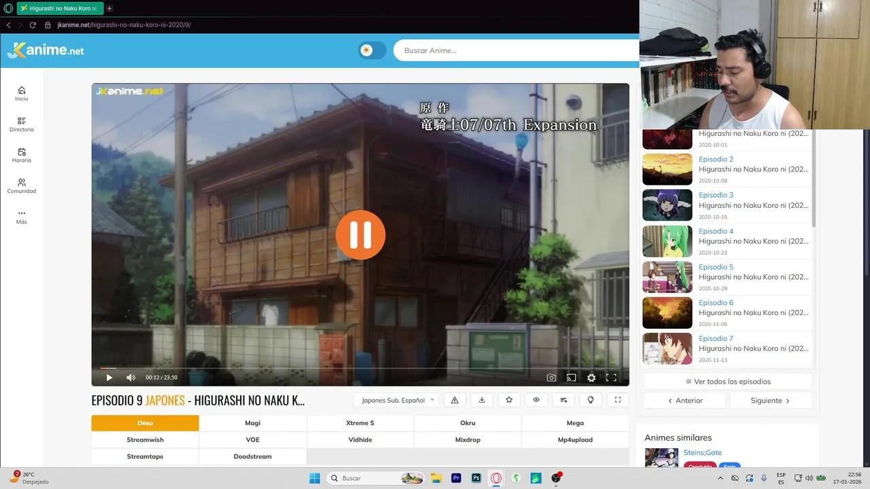Open the Directorio sidebar item

22,124
